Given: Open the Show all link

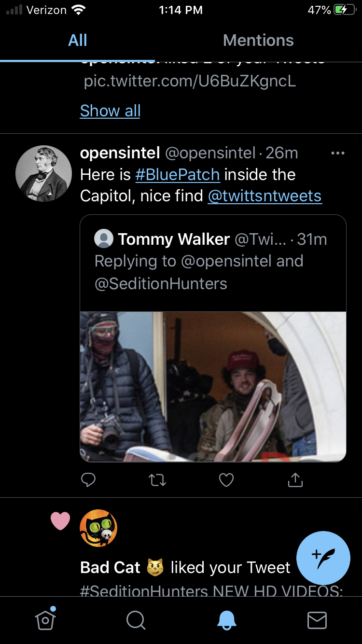Looking at the screenshot, I should click(x=110, y=111).
